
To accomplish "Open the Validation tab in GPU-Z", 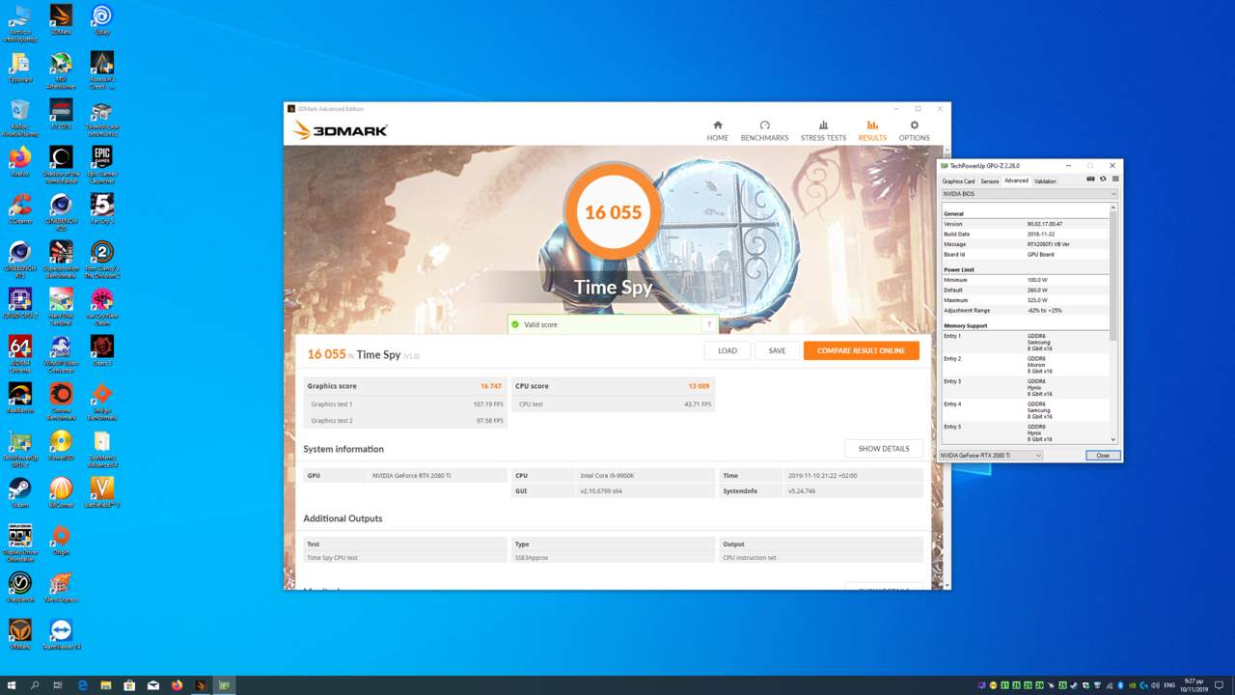I will click(1045, 181).
